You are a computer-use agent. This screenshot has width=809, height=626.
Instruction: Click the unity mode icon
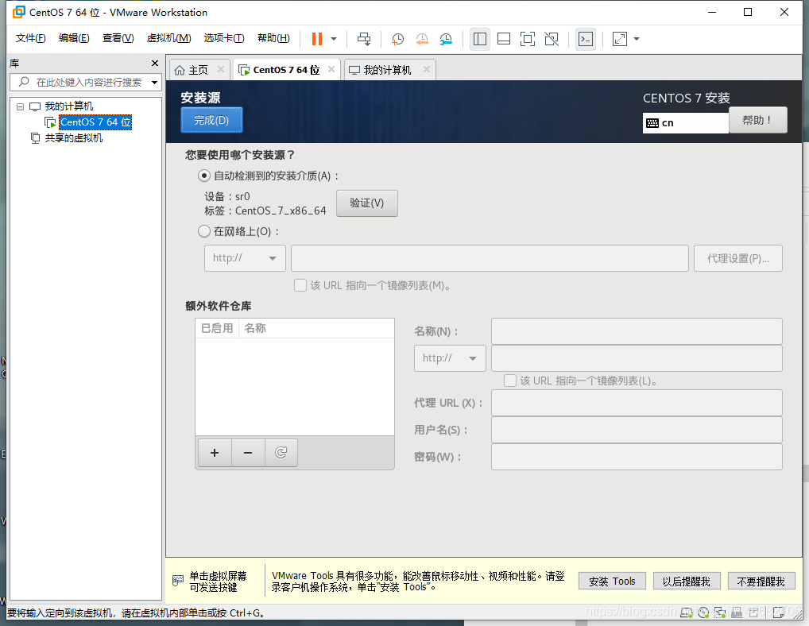(x=552, y=39)
